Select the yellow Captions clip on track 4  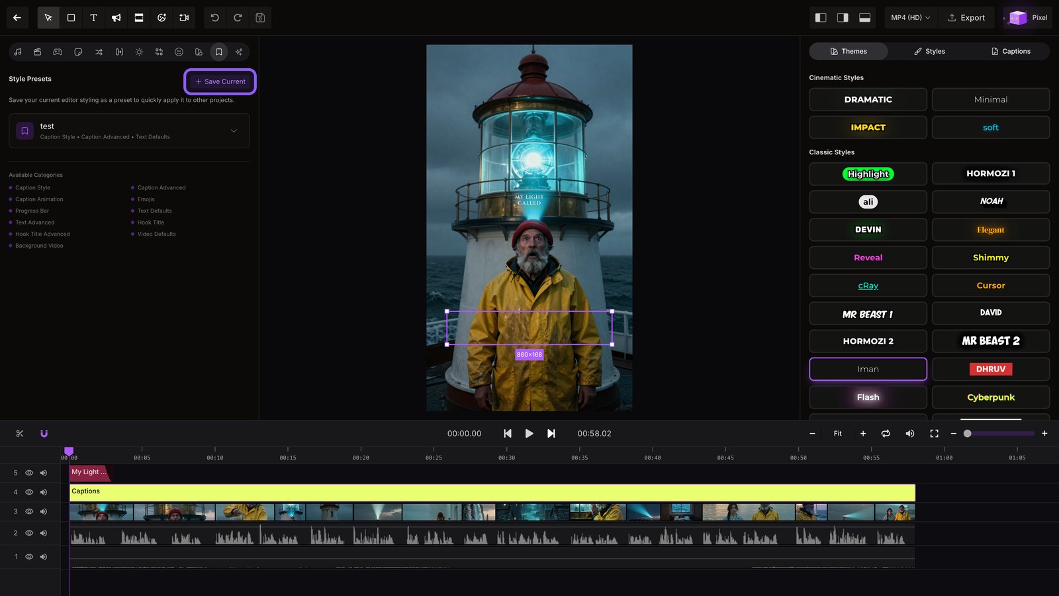(492, 493)
